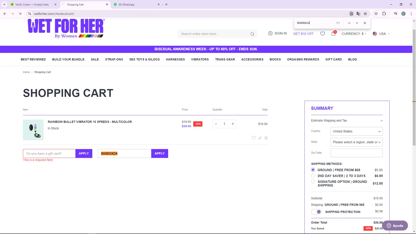The height and width of the screenshot is (234, 416).
Task: Click Get $10 Off link
Action: tap(303, 34)
